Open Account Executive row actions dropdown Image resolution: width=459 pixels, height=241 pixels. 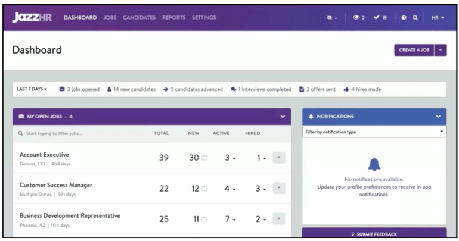[x=279, y=158]
